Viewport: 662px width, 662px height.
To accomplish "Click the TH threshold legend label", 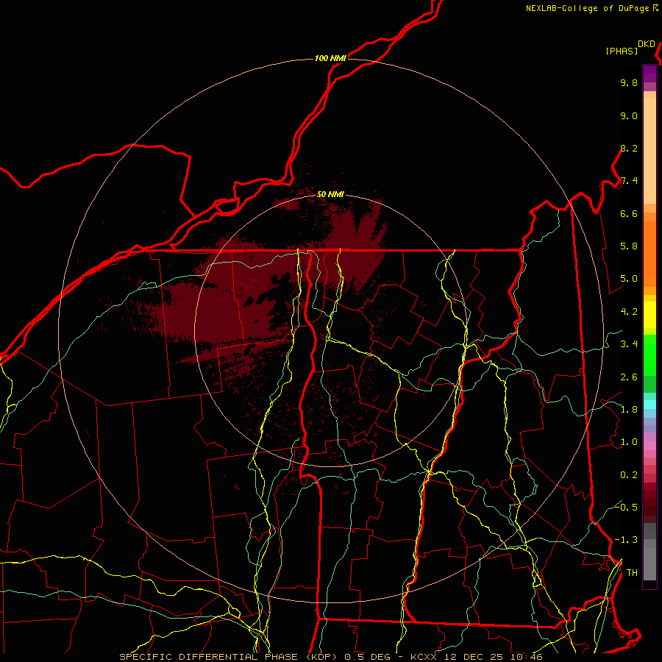I will click(632, 573).
